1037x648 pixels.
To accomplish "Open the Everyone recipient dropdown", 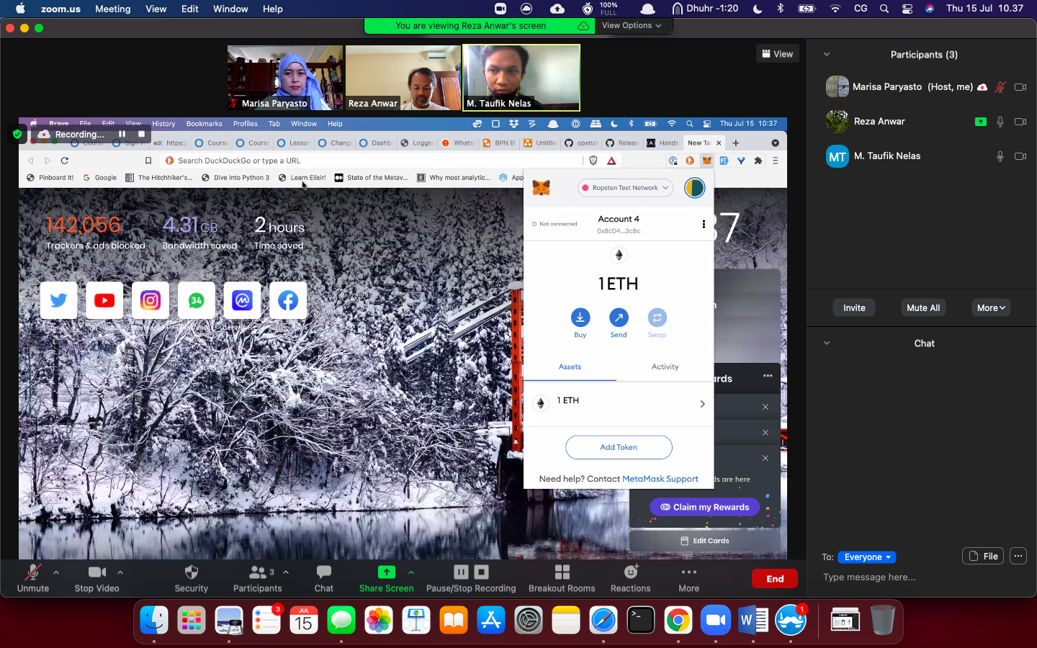I will point(867,557).
